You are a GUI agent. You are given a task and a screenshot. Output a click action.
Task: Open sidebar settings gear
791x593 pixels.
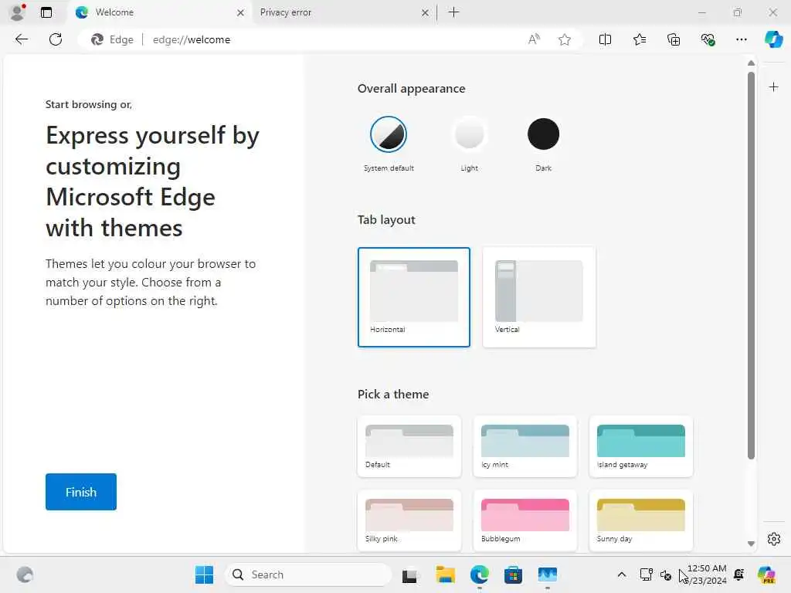pyautogui.click(x=773, y=539)
